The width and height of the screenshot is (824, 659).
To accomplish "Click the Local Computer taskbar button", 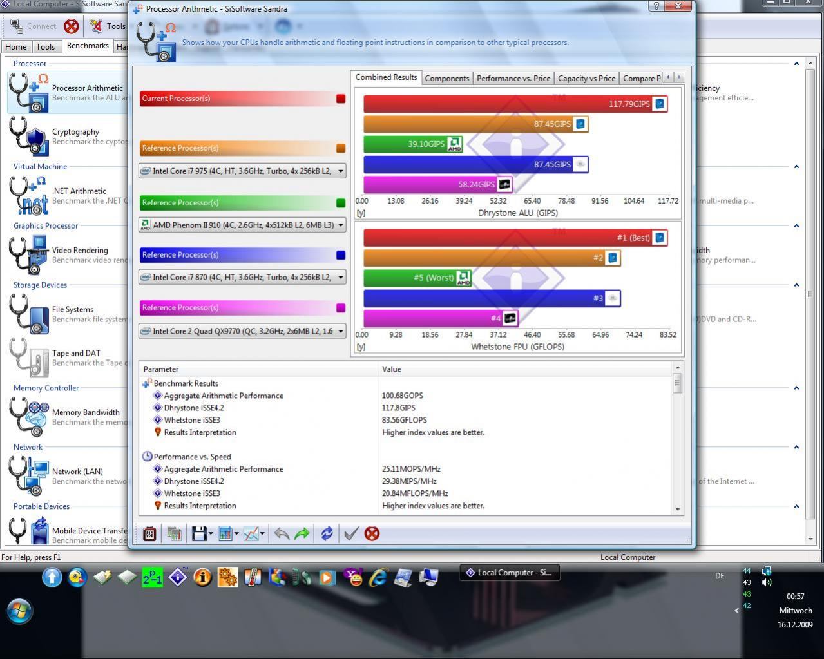I will [x=510, y=573].
